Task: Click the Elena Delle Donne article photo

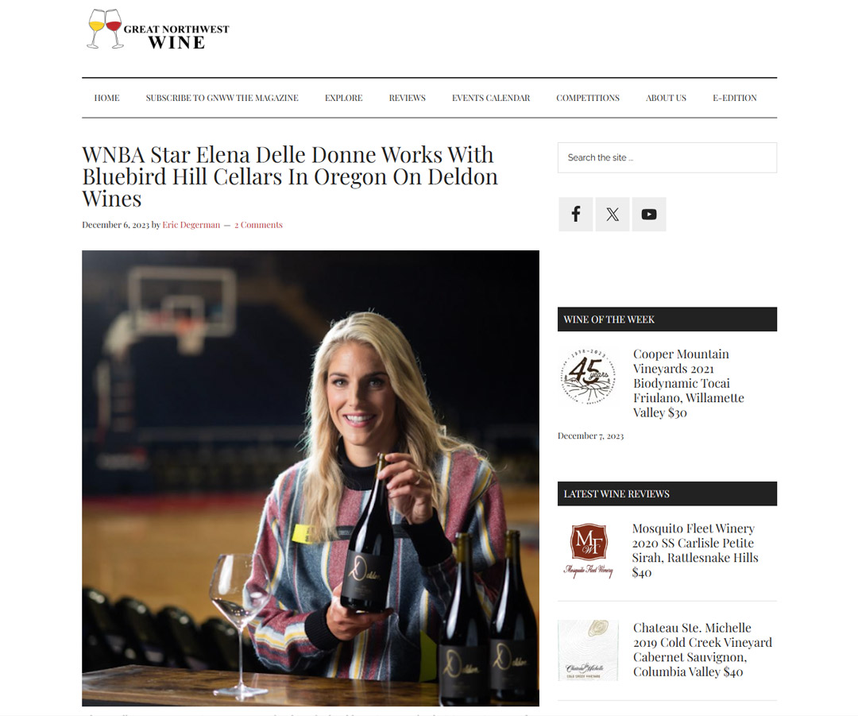Action: pyautogui.click(x=311, y=478)
